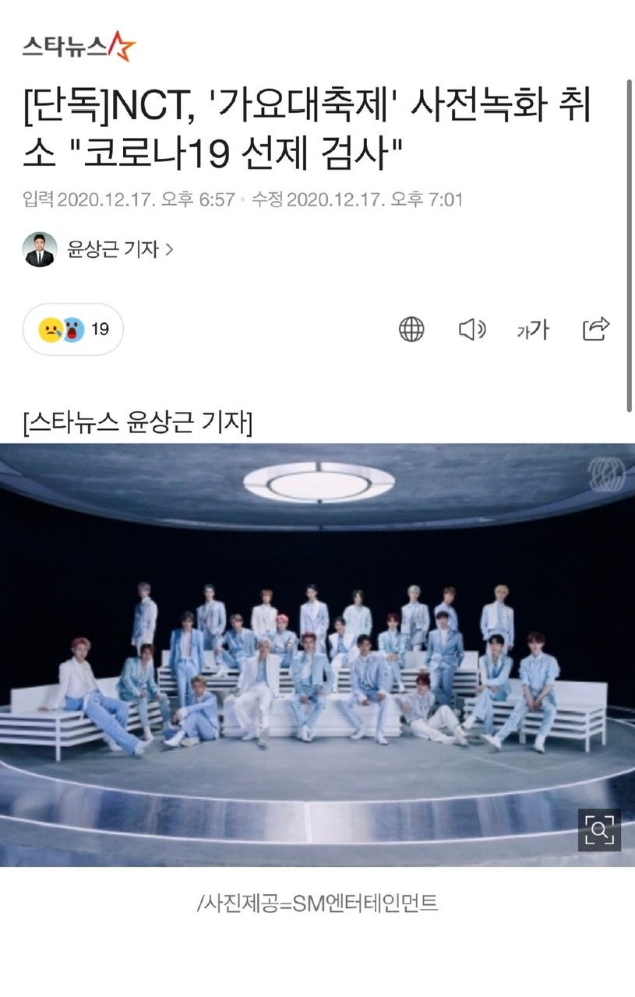
Task: Select the sad face reaction emoji
Action: 52,329
